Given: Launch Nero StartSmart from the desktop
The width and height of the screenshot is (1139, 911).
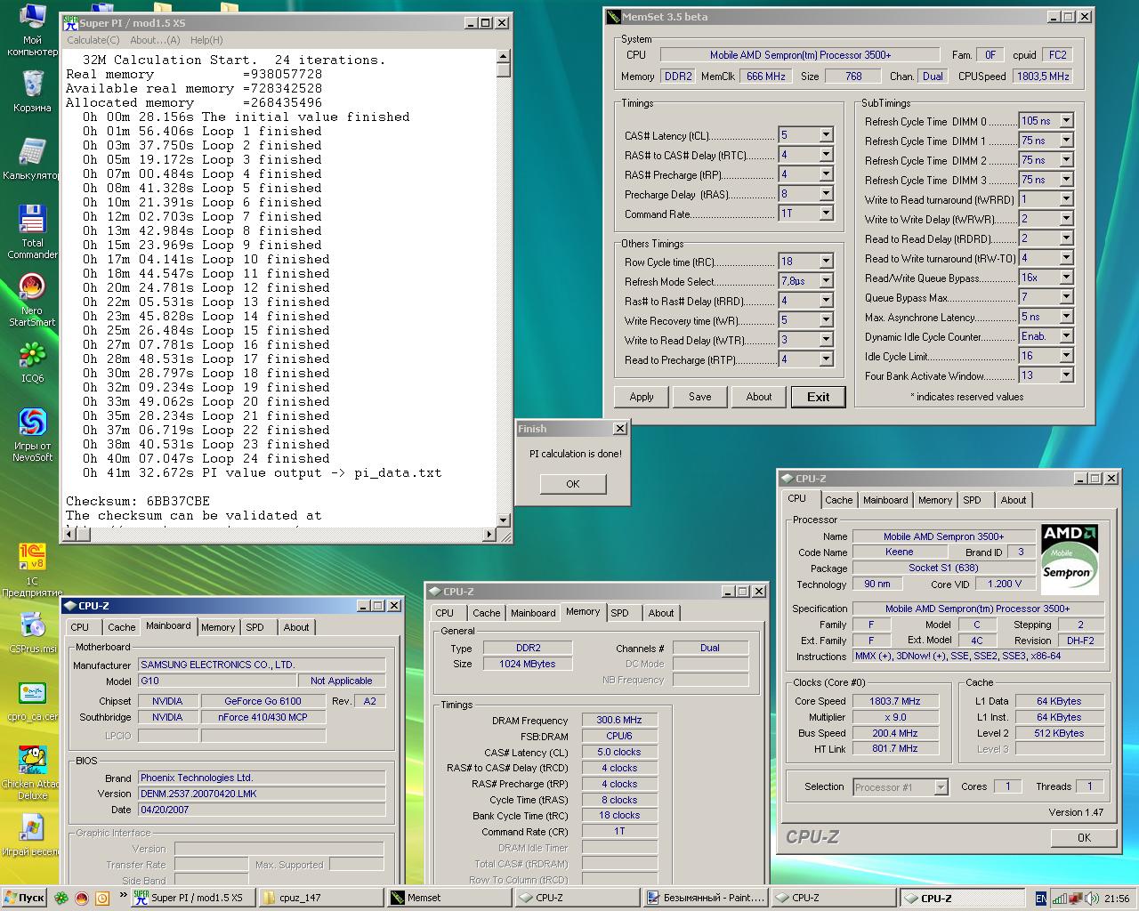Looking at the screenshot, I should pyautogui.click(x=32, y=300).
